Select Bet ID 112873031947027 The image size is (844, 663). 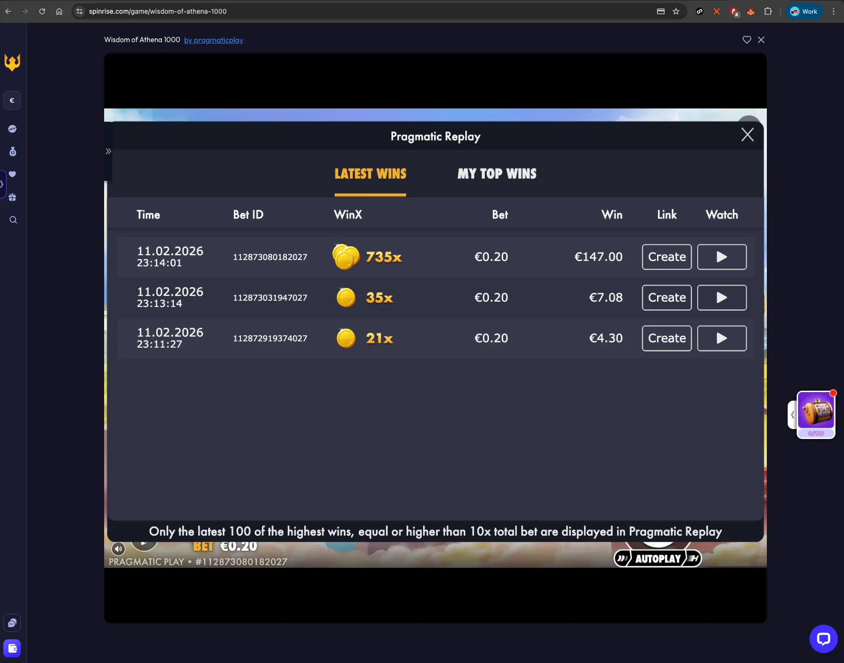(x=270, y=298)
